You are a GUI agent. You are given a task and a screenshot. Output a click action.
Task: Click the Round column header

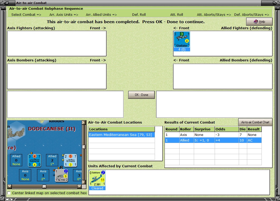point(172,129)
